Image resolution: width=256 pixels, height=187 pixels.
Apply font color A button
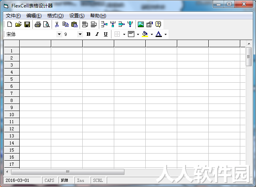coord(159,34)
